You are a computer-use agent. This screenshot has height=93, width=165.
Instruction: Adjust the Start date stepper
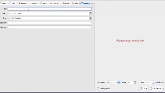click(90, 13)
